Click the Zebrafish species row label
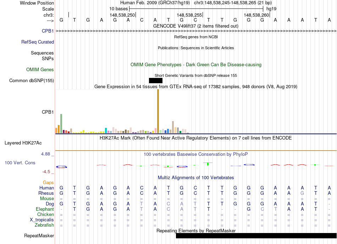 [44, 225]
